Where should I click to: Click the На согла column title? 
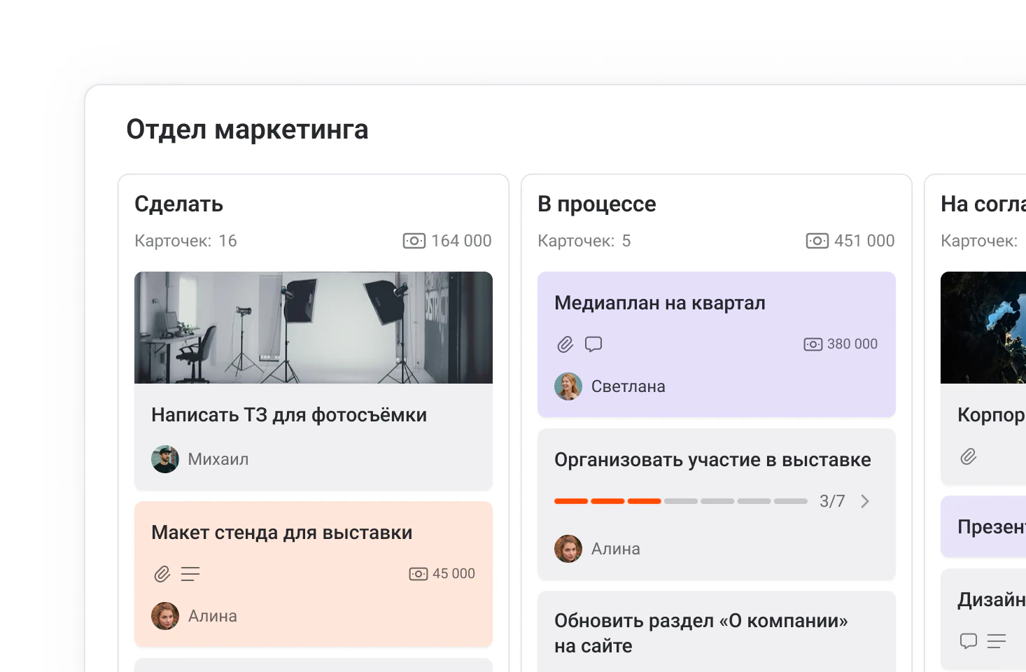coord(983,204)
